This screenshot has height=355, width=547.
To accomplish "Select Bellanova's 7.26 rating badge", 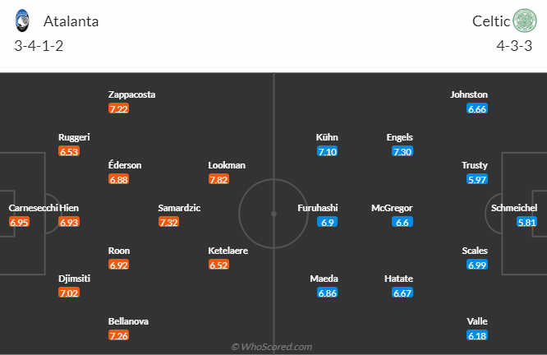I will tap(118, 335).
